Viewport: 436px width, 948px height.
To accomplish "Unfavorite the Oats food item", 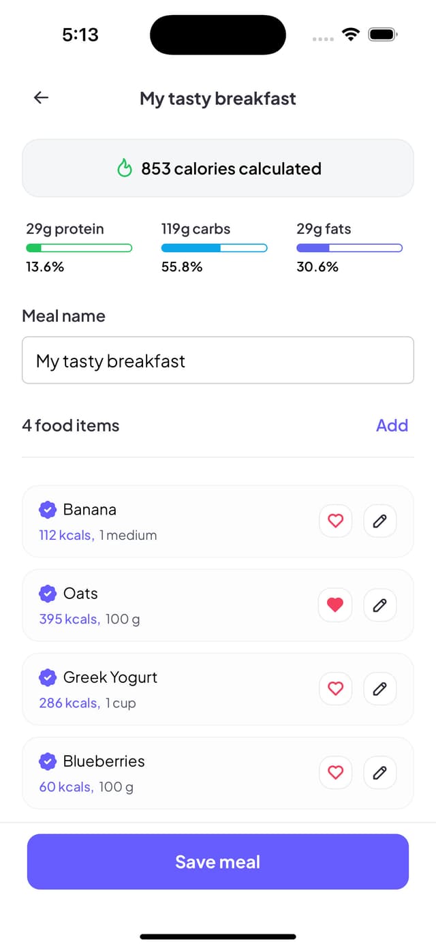I will click(335, 605).
